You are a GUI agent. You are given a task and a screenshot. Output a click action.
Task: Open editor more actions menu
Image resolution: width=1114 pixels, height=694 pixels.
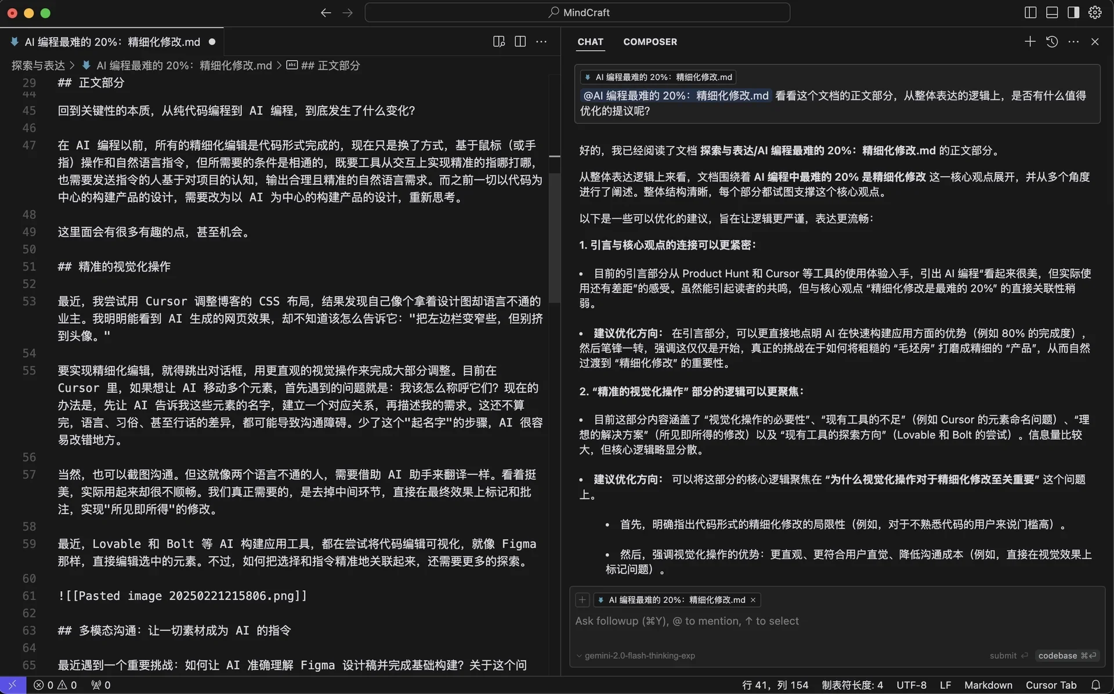541,41
